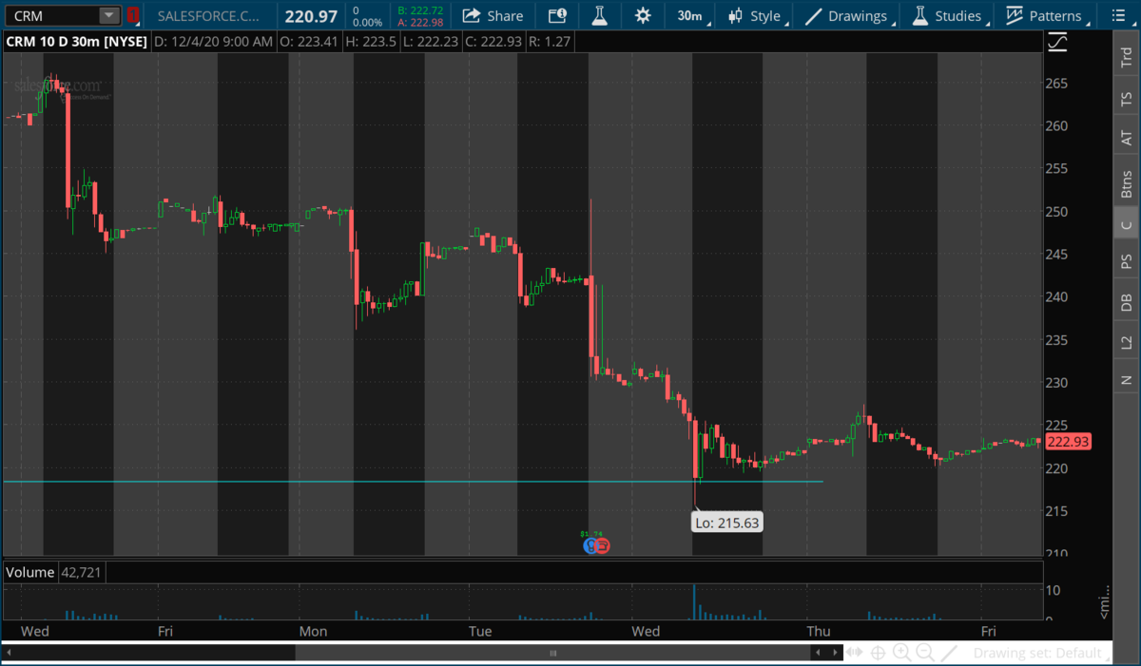Click the red earnings phone marker on chart
This screenshot has height=666, width=1141.
click(603, 545)
